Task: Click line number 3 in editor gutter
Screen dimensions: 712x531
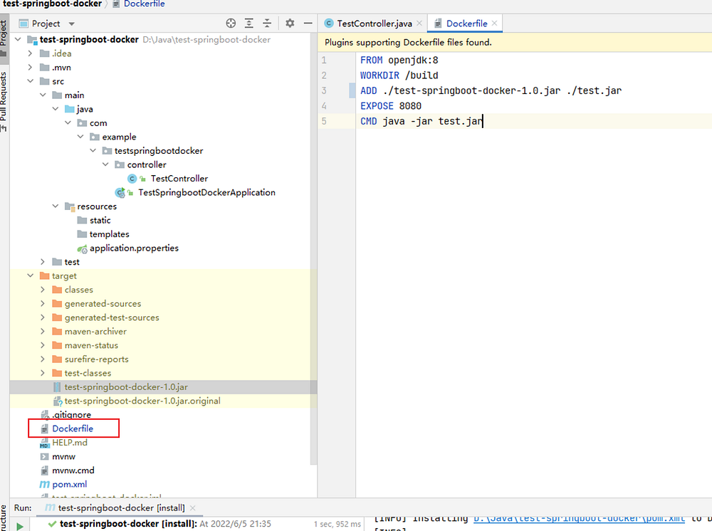Action: tap(324, 90)
